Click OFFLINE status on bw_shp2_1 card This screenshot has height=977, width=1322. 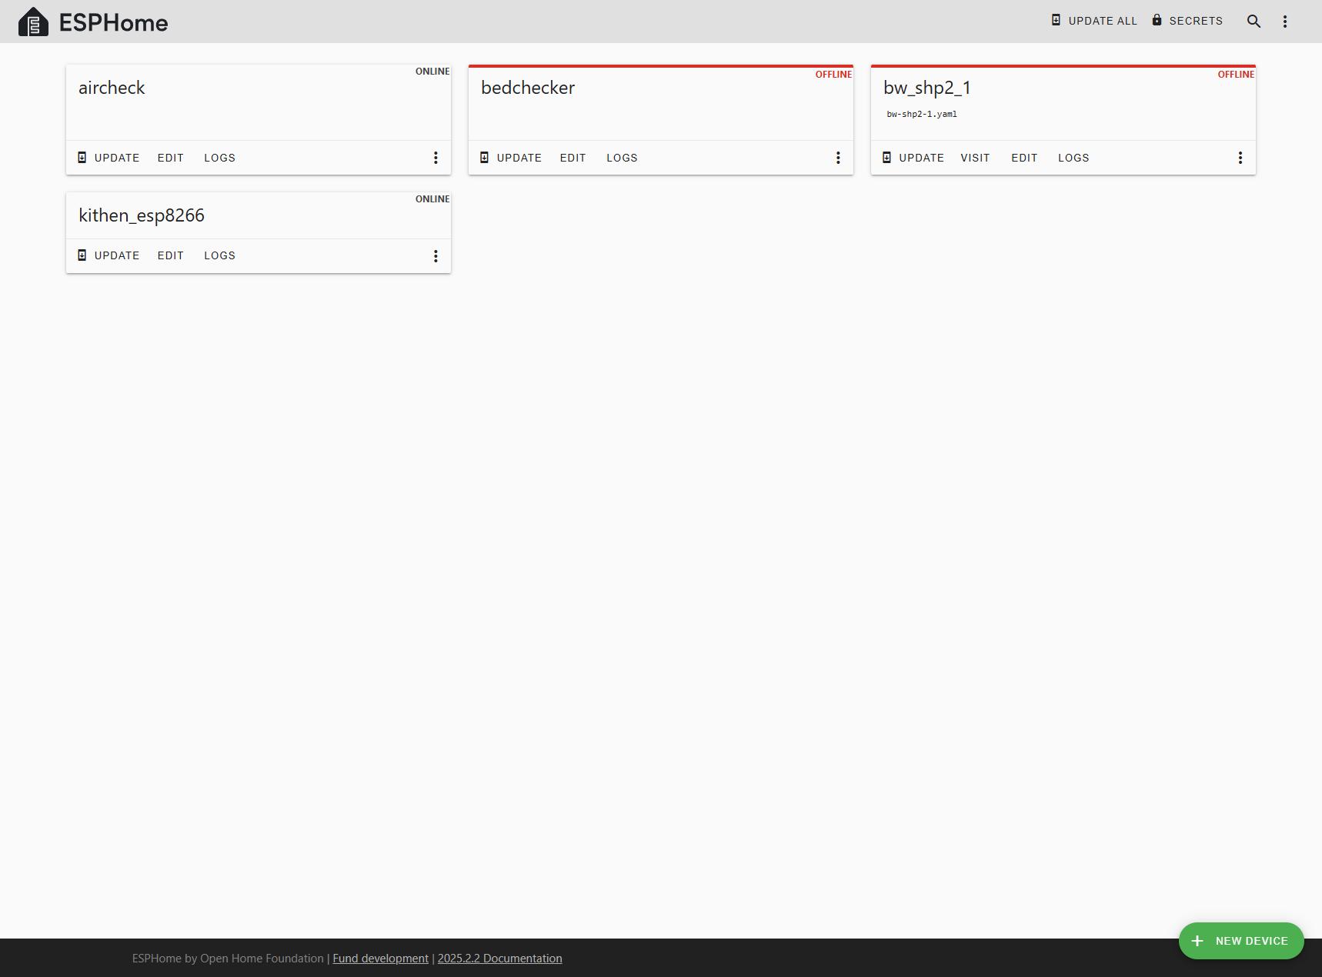(1236, 75)
